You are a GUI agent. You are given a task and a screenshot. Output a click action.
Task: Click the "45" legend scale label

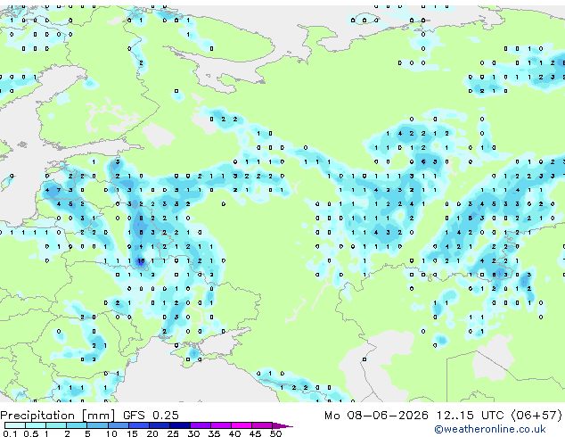pyautogui.click(x=255, y=433)
